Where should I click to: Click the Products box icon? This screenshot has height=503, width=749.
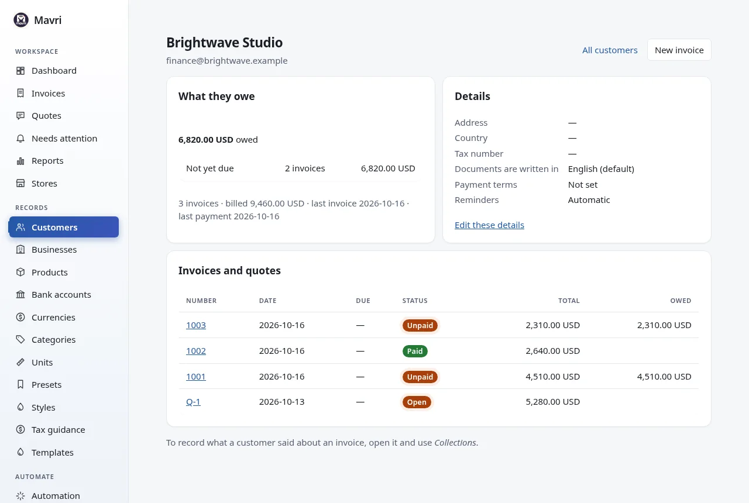point(20,273)
